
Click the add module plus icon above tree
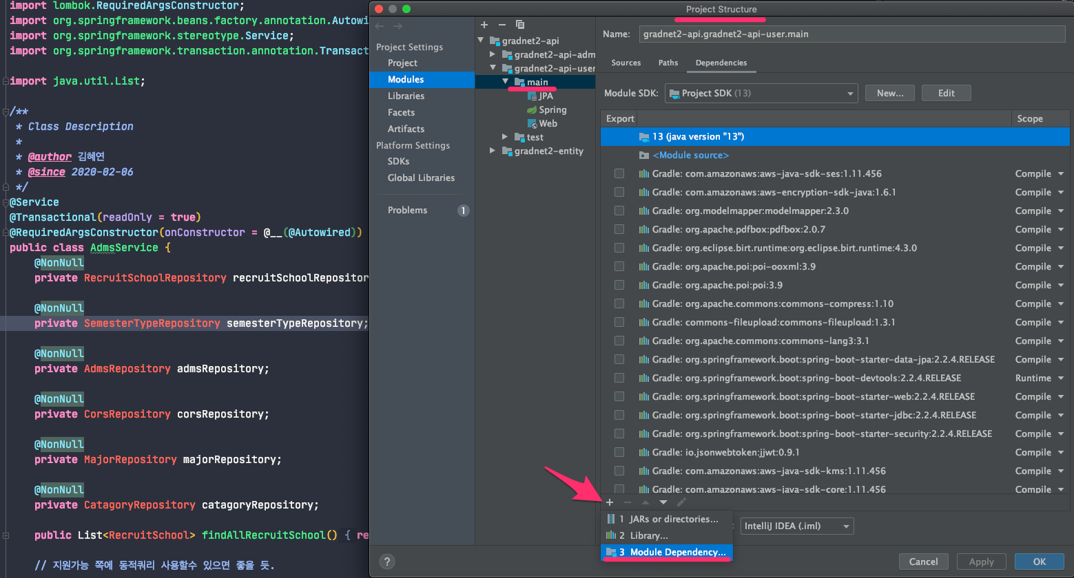click(484, 25)
